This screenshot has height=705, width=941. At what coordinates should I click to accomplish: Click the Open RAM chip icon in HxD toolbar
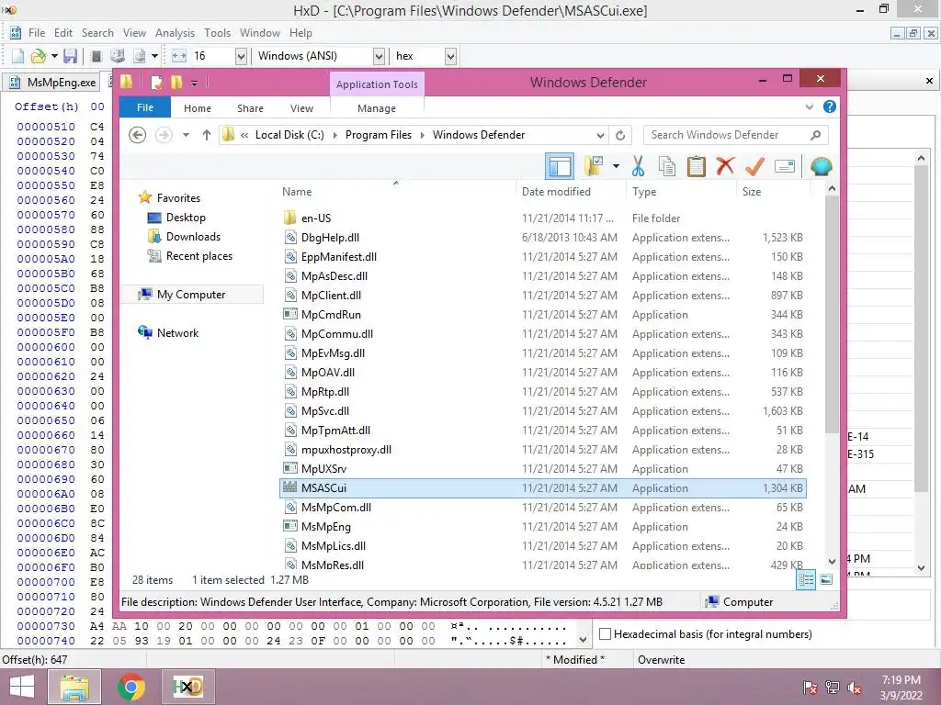96,56
